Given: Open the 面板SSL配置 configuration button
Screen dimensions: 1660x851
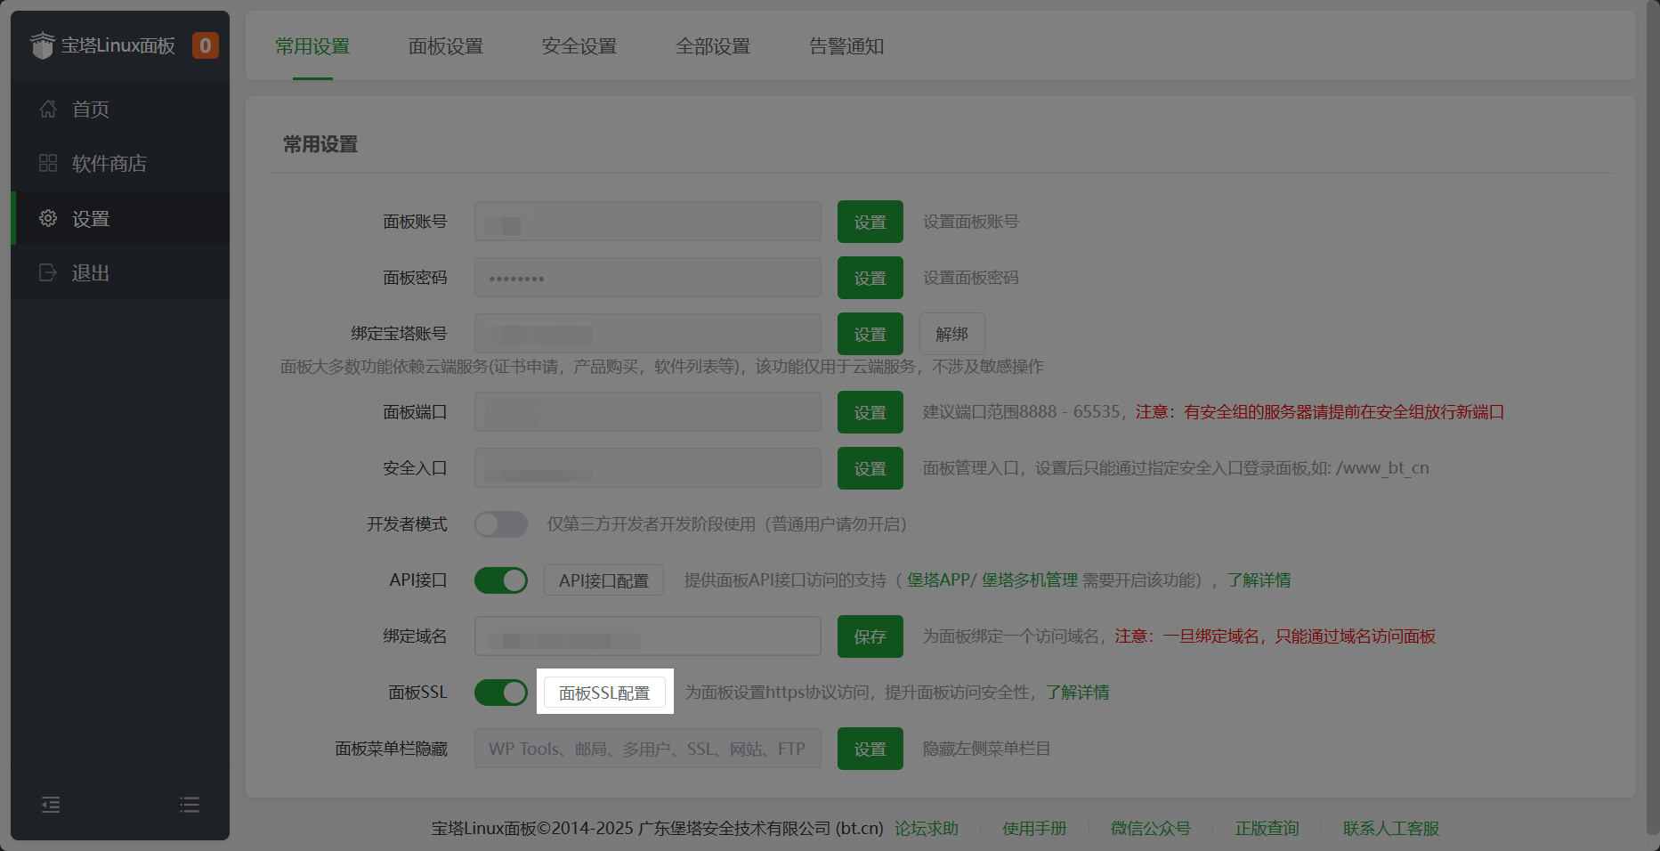Looking at the screenshot, I should pyautogui.click(x=604, y=692).
